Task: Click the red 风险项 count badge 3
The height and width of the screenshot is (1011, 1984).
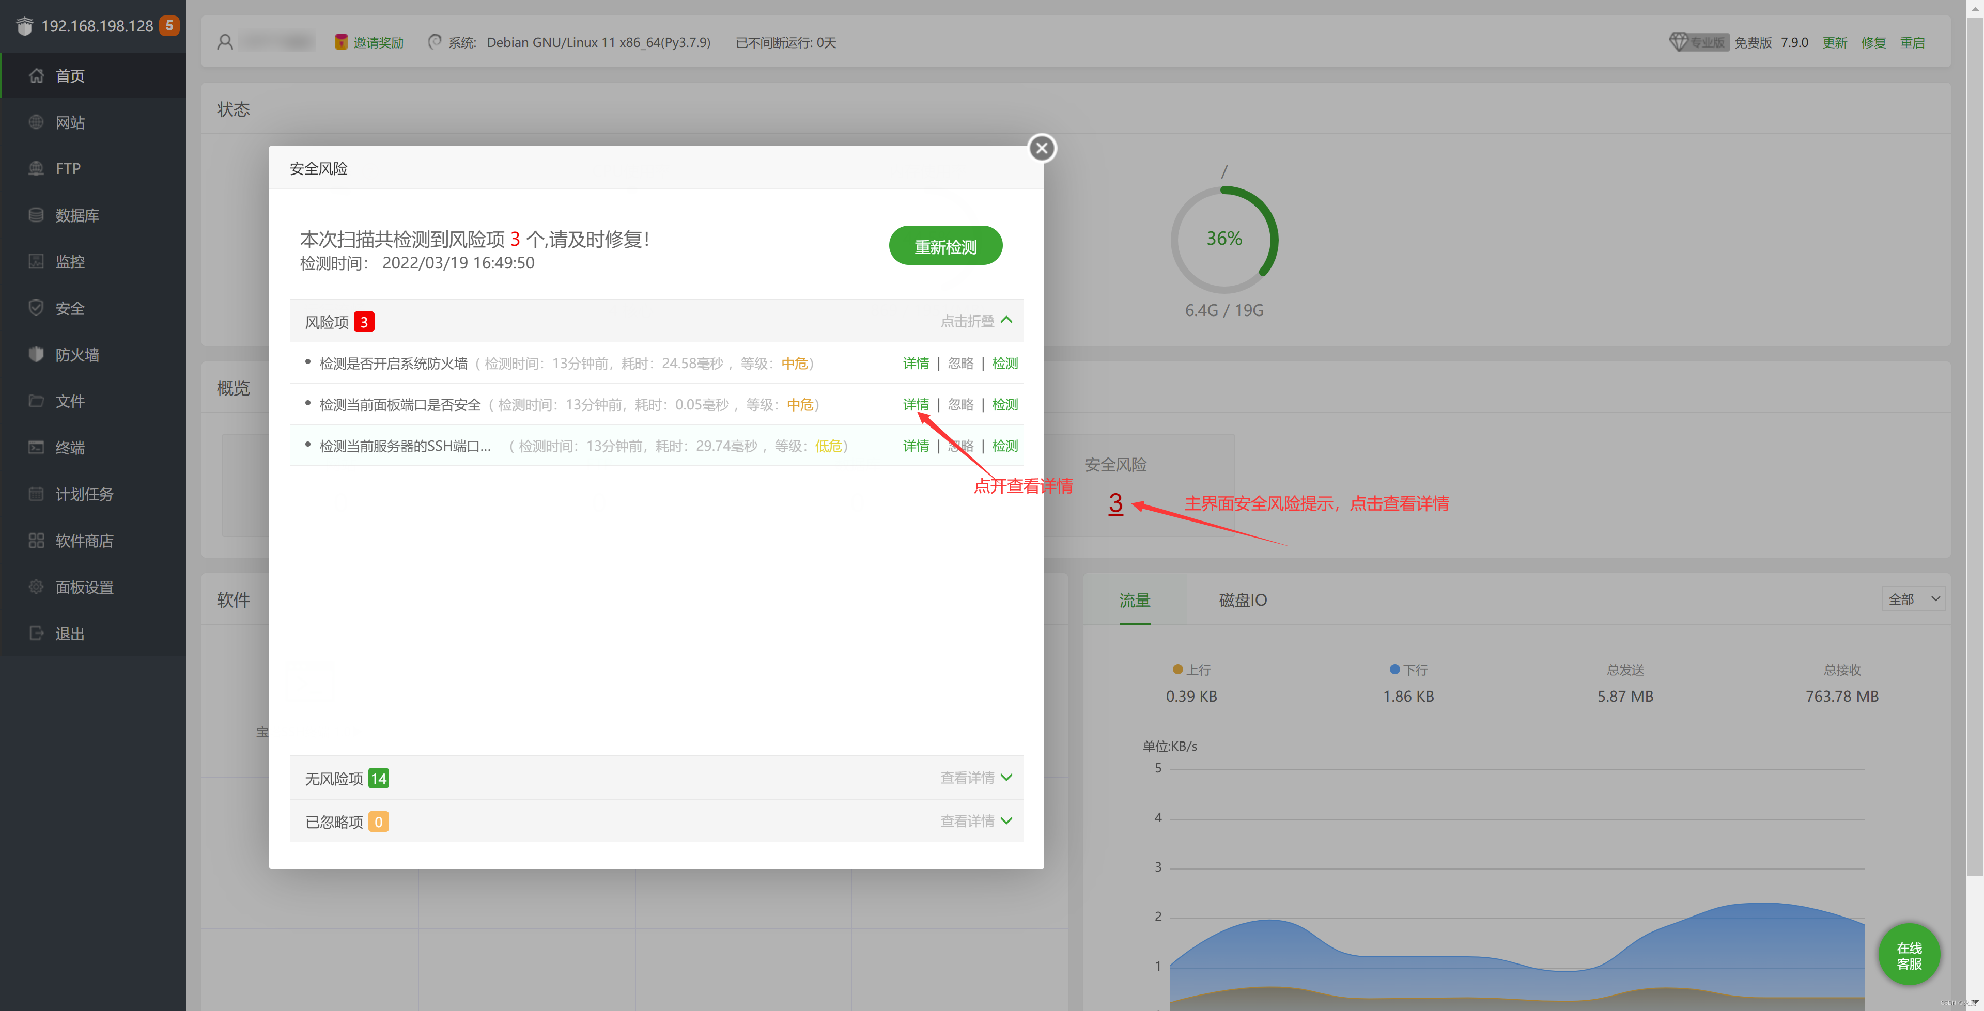Action: click(x=364, y=322)
